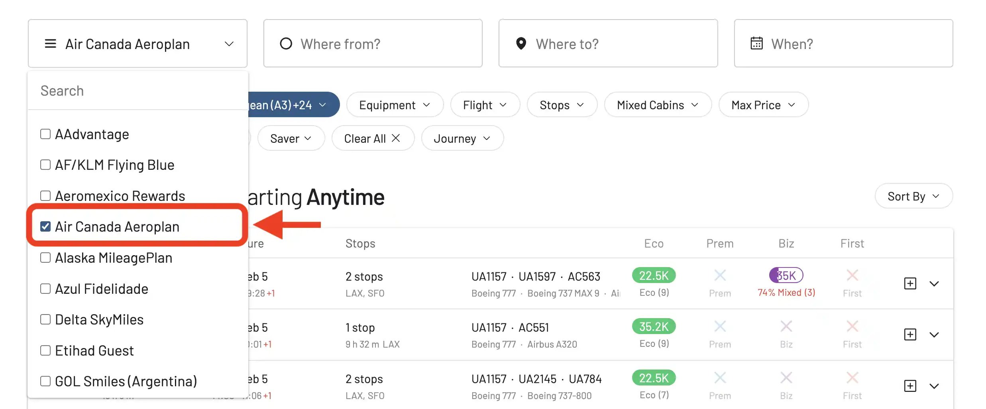
Task: Click the circle origin icon in Where from
Action: coord(286,43)
